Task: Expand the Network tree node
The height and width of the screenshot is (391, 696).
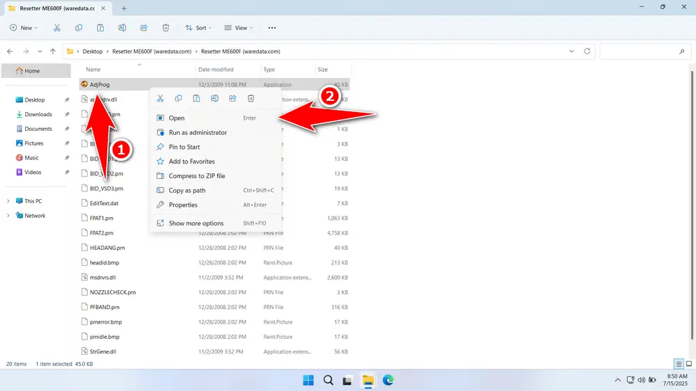Action: click(x=8, y=216)
